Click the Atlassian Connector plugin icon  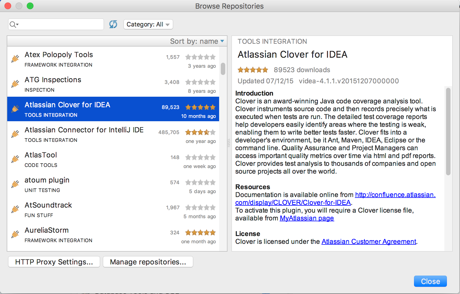(15, 134)
